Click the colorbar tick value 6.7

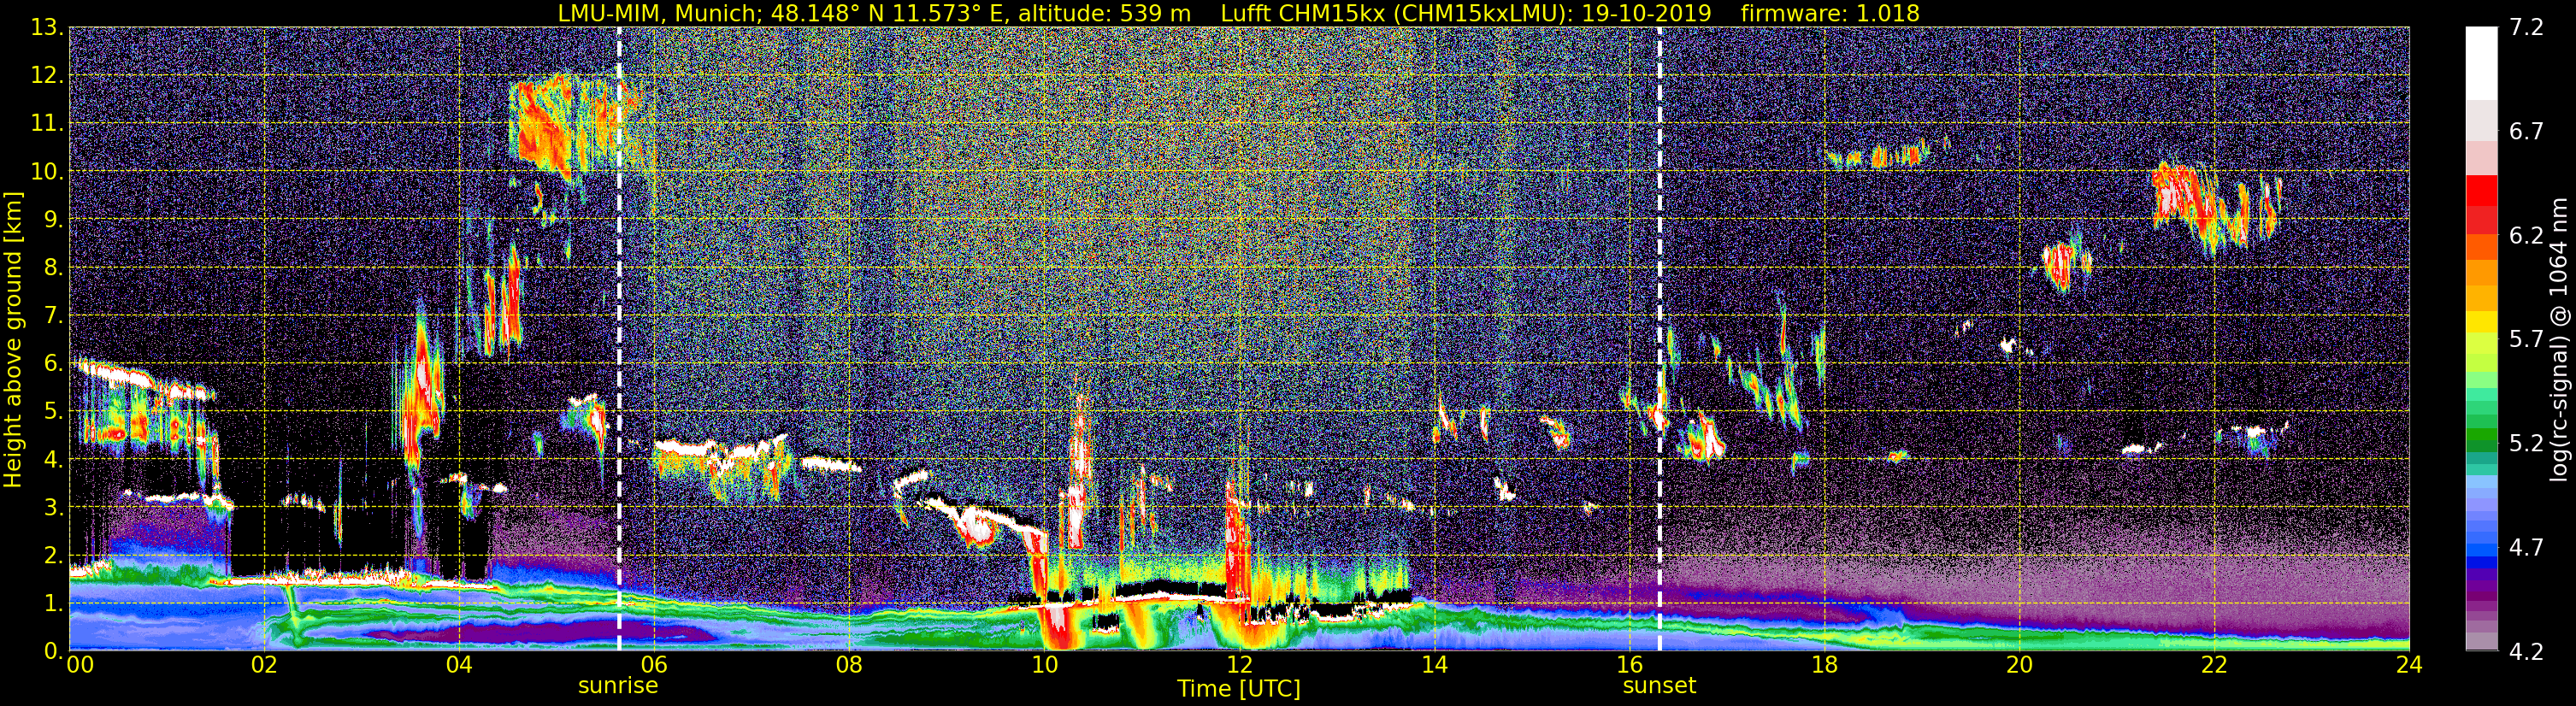2526,132
